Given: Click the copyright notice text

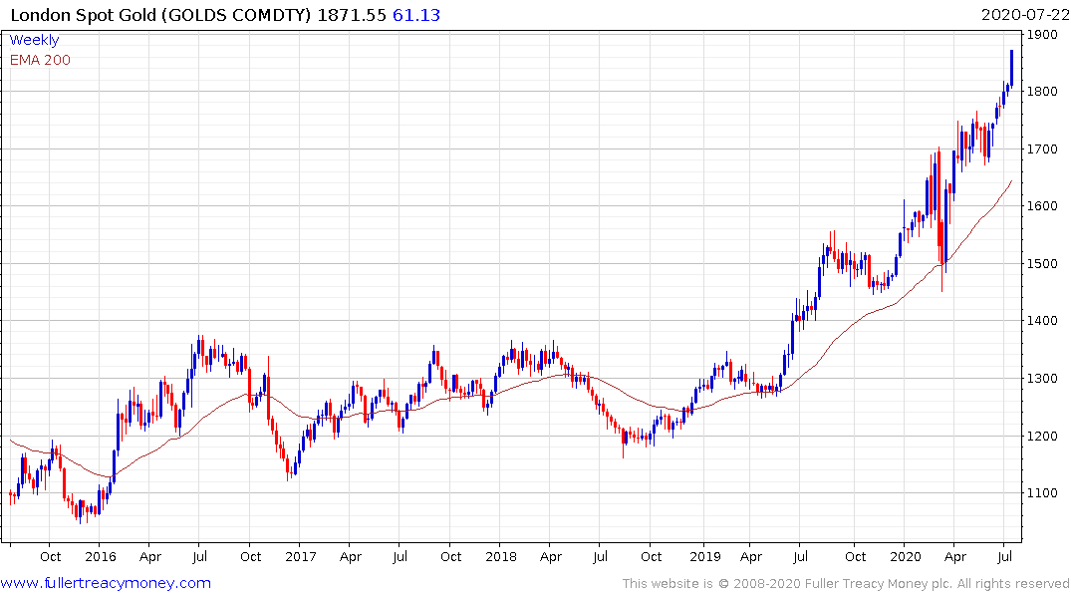Looking at the screenshot, I should (846, 584).
